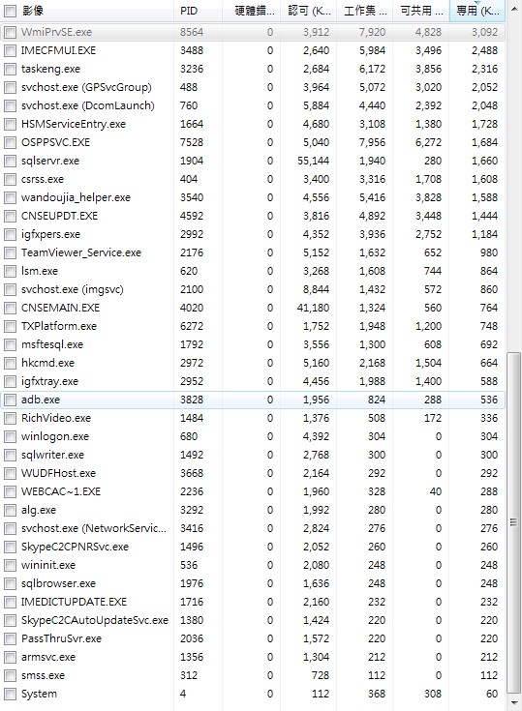Select the sqlservr.exe checkbox
Screen dimensions: 522x711
click(10, 161)
